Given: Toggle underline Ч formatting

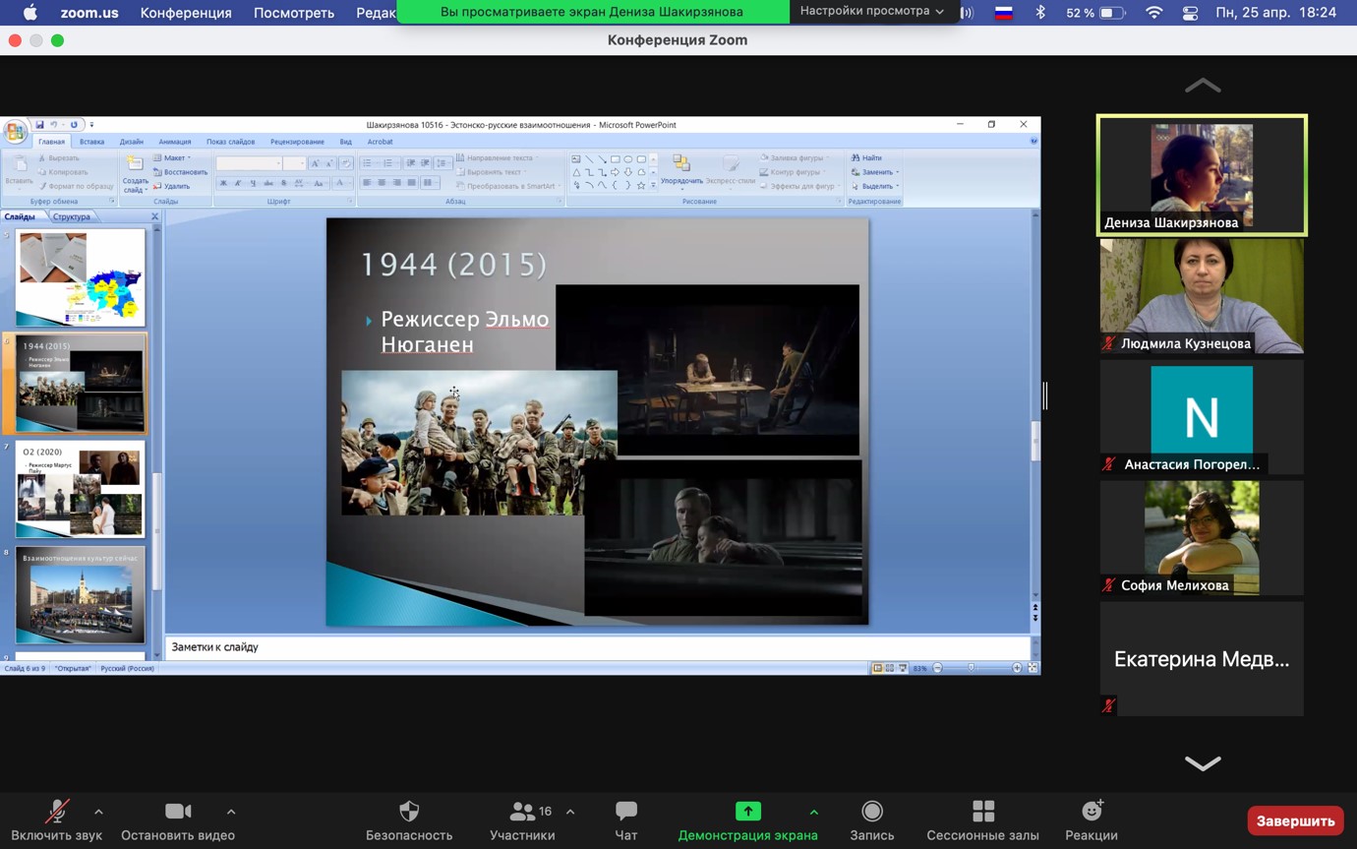Looking at the screenshot, I should (253, 183).
